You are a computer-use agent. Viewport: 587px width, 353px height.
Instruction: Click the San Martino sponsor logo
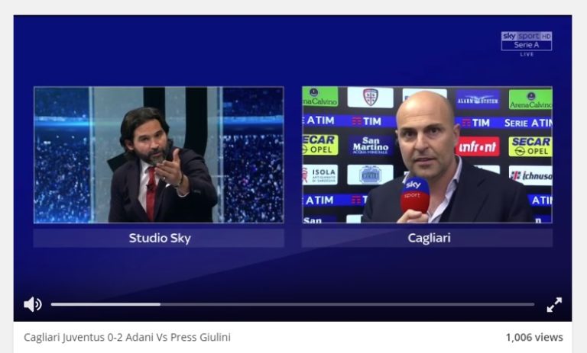point(370,146)
